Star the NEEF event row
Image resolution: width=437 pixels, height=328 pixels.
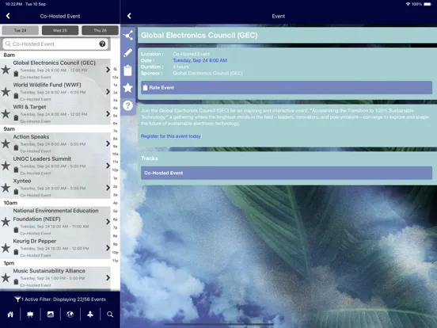[6, 222]
